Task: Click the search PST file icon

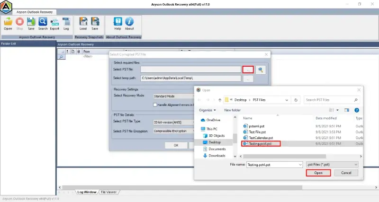Action: coord(261,70)
